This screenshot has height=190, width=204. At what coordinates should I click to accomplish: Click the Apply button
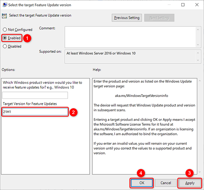click(x=190, y=183)
